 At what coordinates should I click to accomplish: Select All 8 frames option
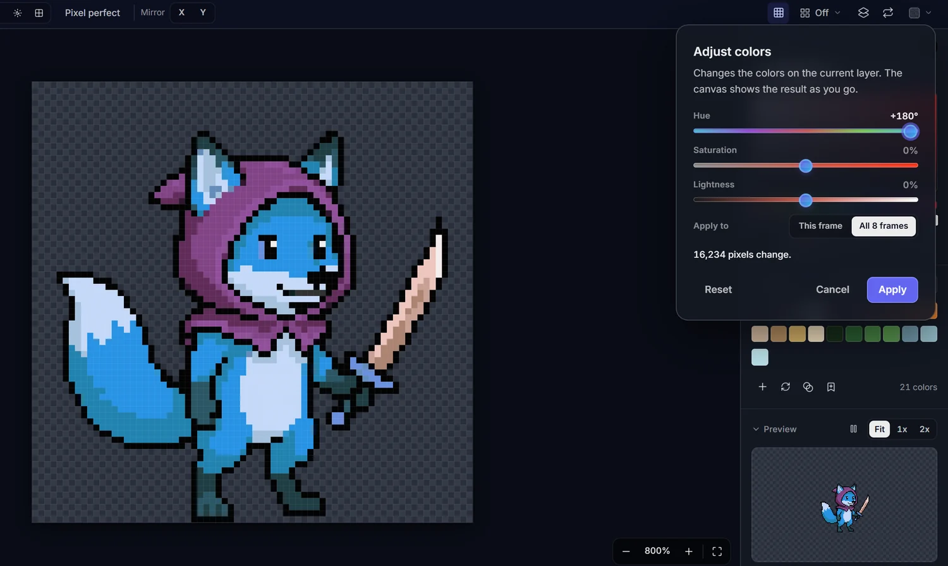pos(884,226)
